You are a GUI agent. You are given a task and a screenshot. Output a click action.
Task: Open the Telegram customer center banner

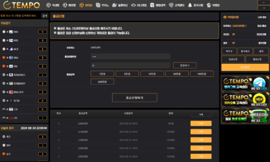245,84
